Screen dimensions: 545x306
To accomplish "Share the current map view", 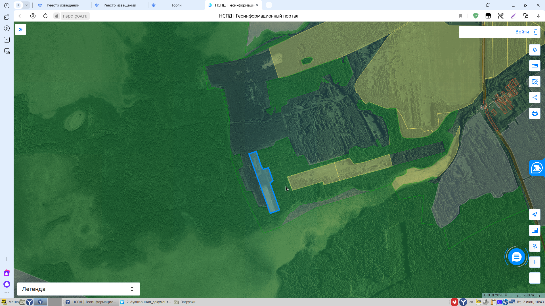I will pos(534,97).
